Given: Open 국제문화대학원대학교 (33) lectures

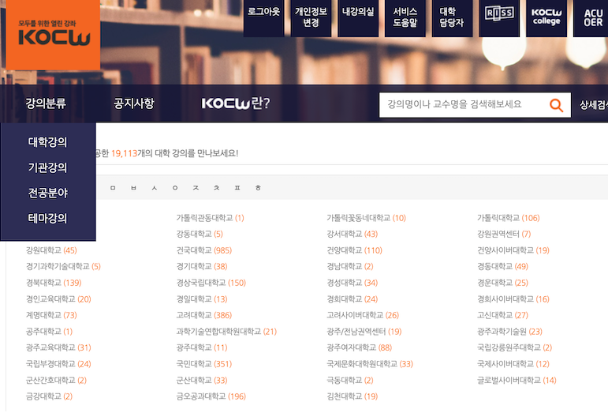Looking at the screenshot, I should [370, 364].
